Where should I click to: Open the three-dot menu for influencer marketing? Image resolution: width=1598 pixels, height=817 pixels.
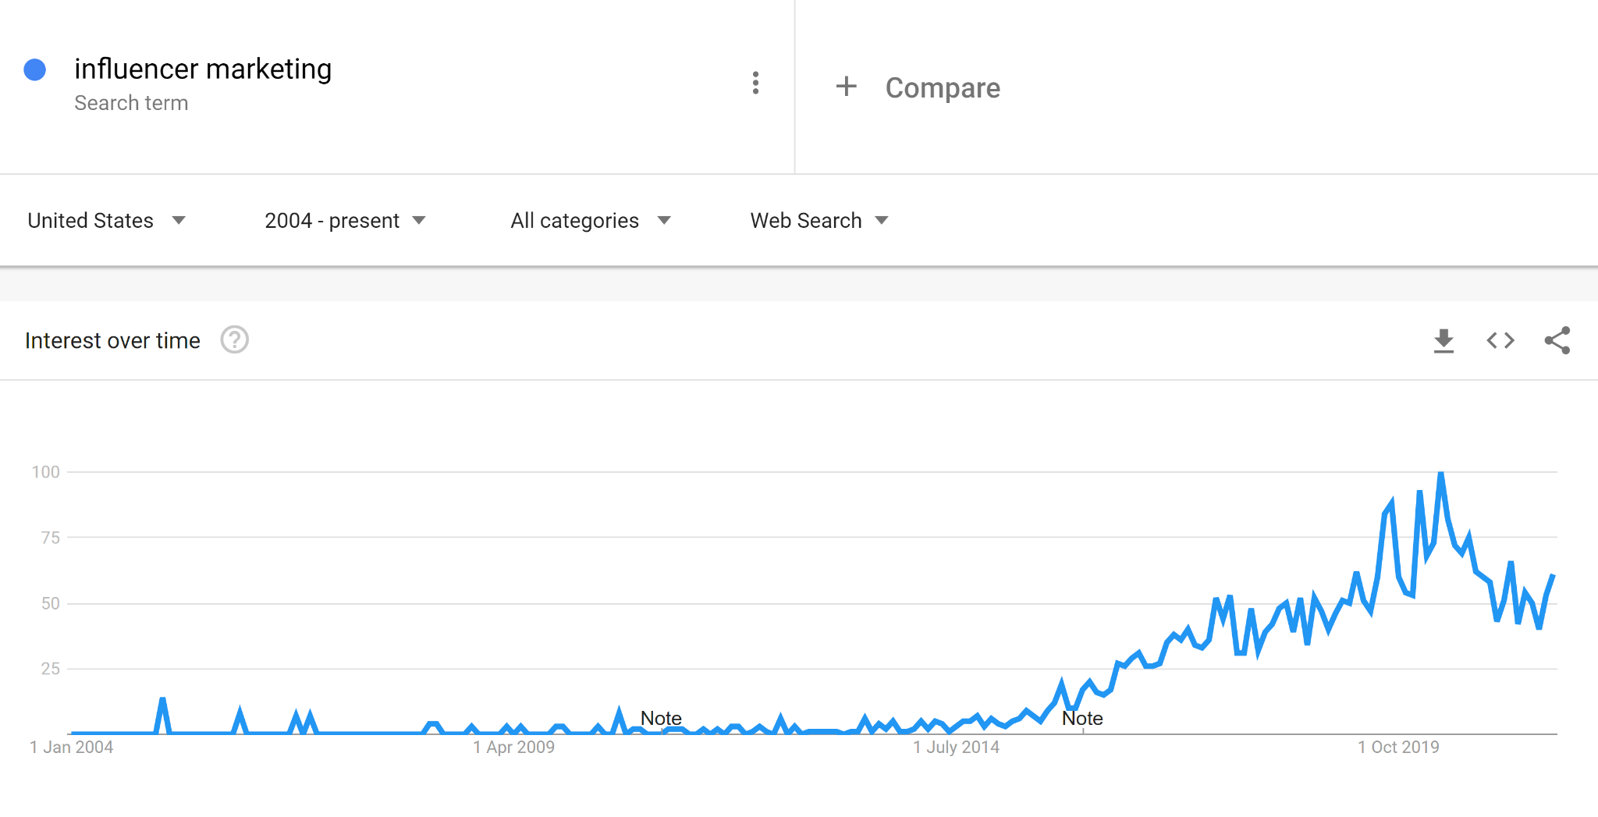point(755,83)
